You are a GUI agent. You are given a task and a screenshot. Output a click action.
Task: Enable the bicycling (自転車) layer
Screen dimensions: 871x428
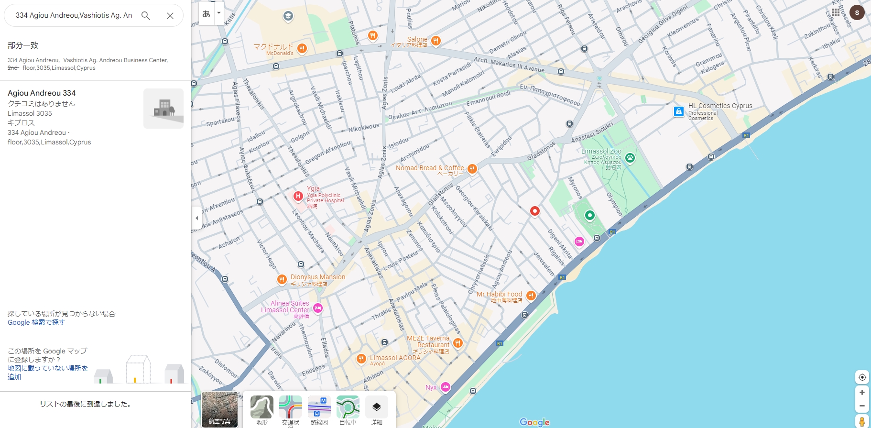[348, 410]
